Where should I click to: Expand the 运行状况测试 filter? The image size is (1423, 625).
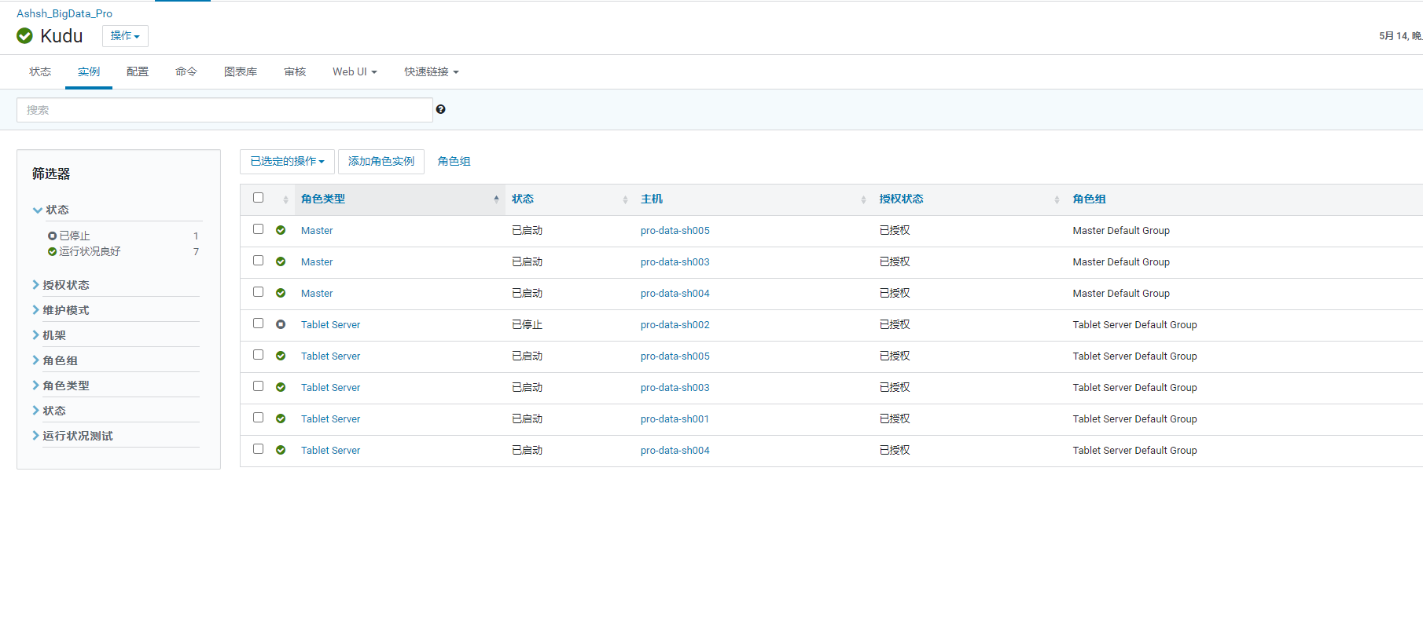click(x=73, y=436)
